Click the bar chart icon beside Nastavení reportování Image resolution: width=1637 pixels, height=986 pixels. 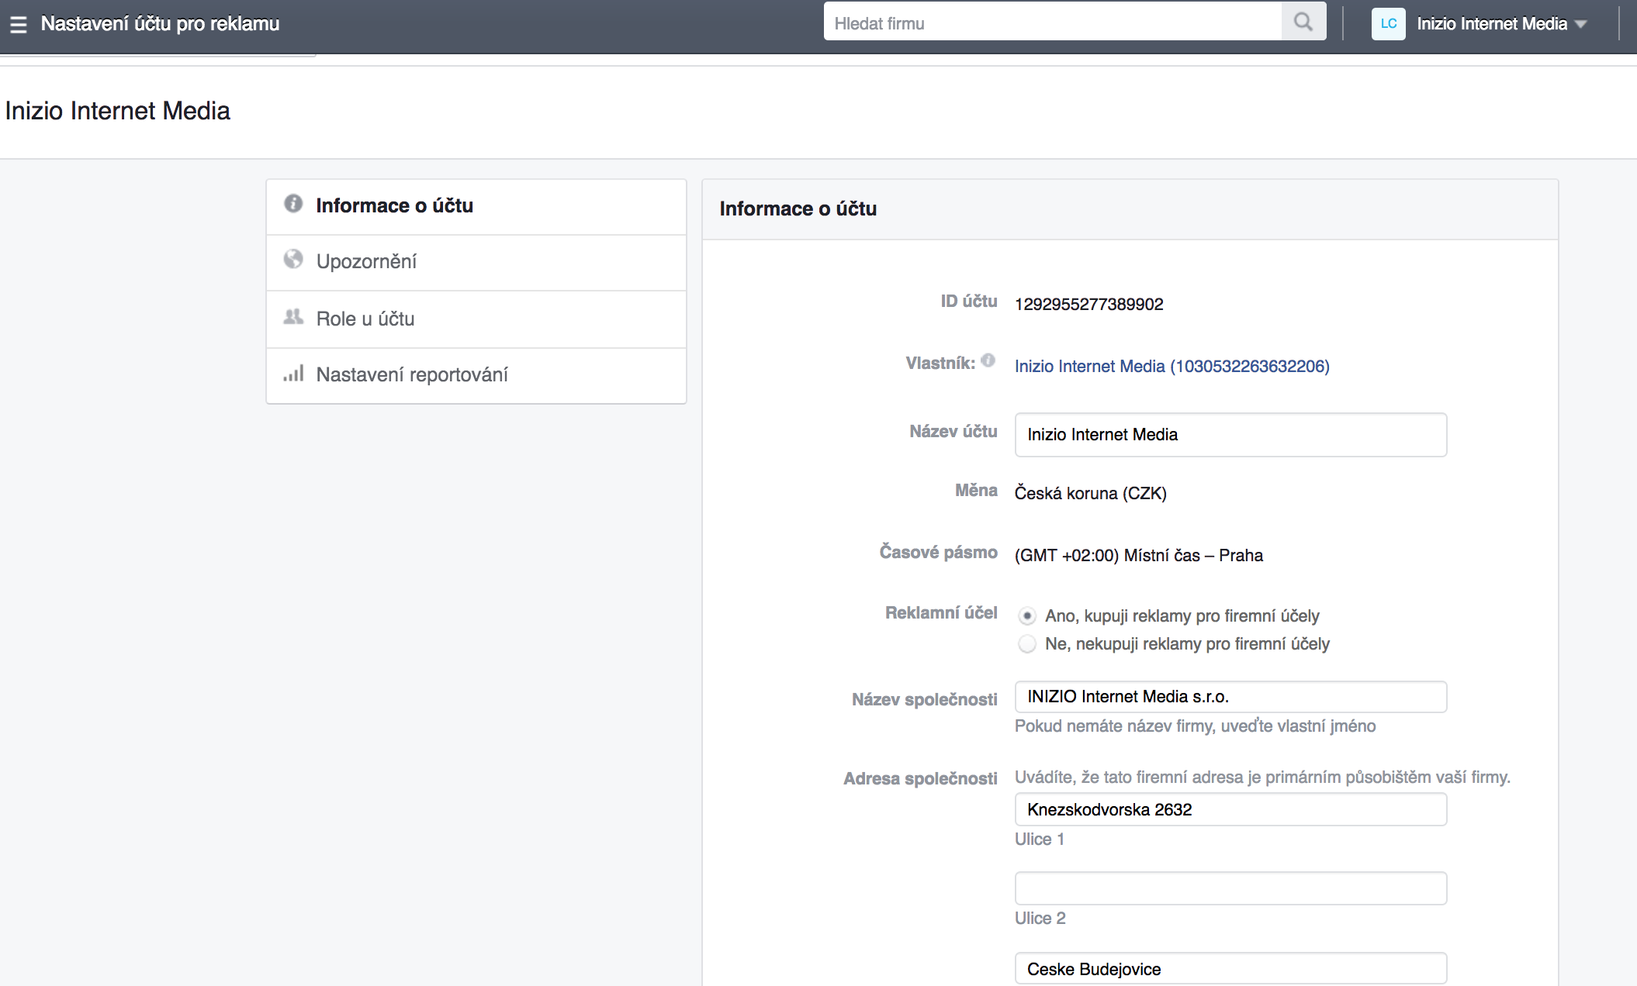click(293, 374)
